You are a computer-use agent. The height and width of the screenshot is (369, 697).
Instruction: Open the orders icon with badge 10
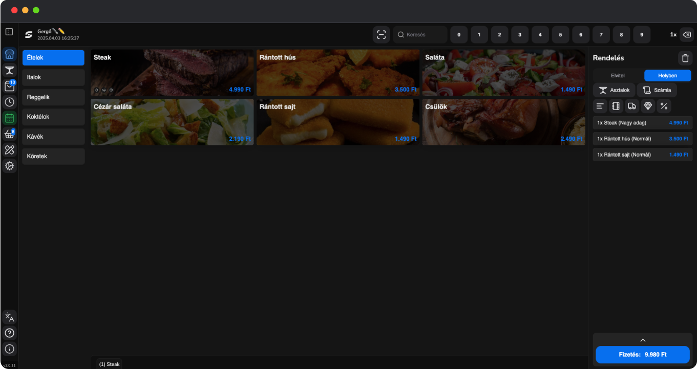[9, 86]
